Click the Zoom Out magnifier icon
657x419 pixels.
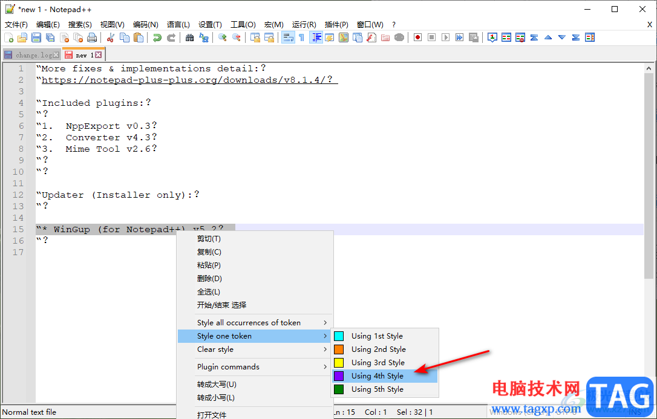(237, 37)
